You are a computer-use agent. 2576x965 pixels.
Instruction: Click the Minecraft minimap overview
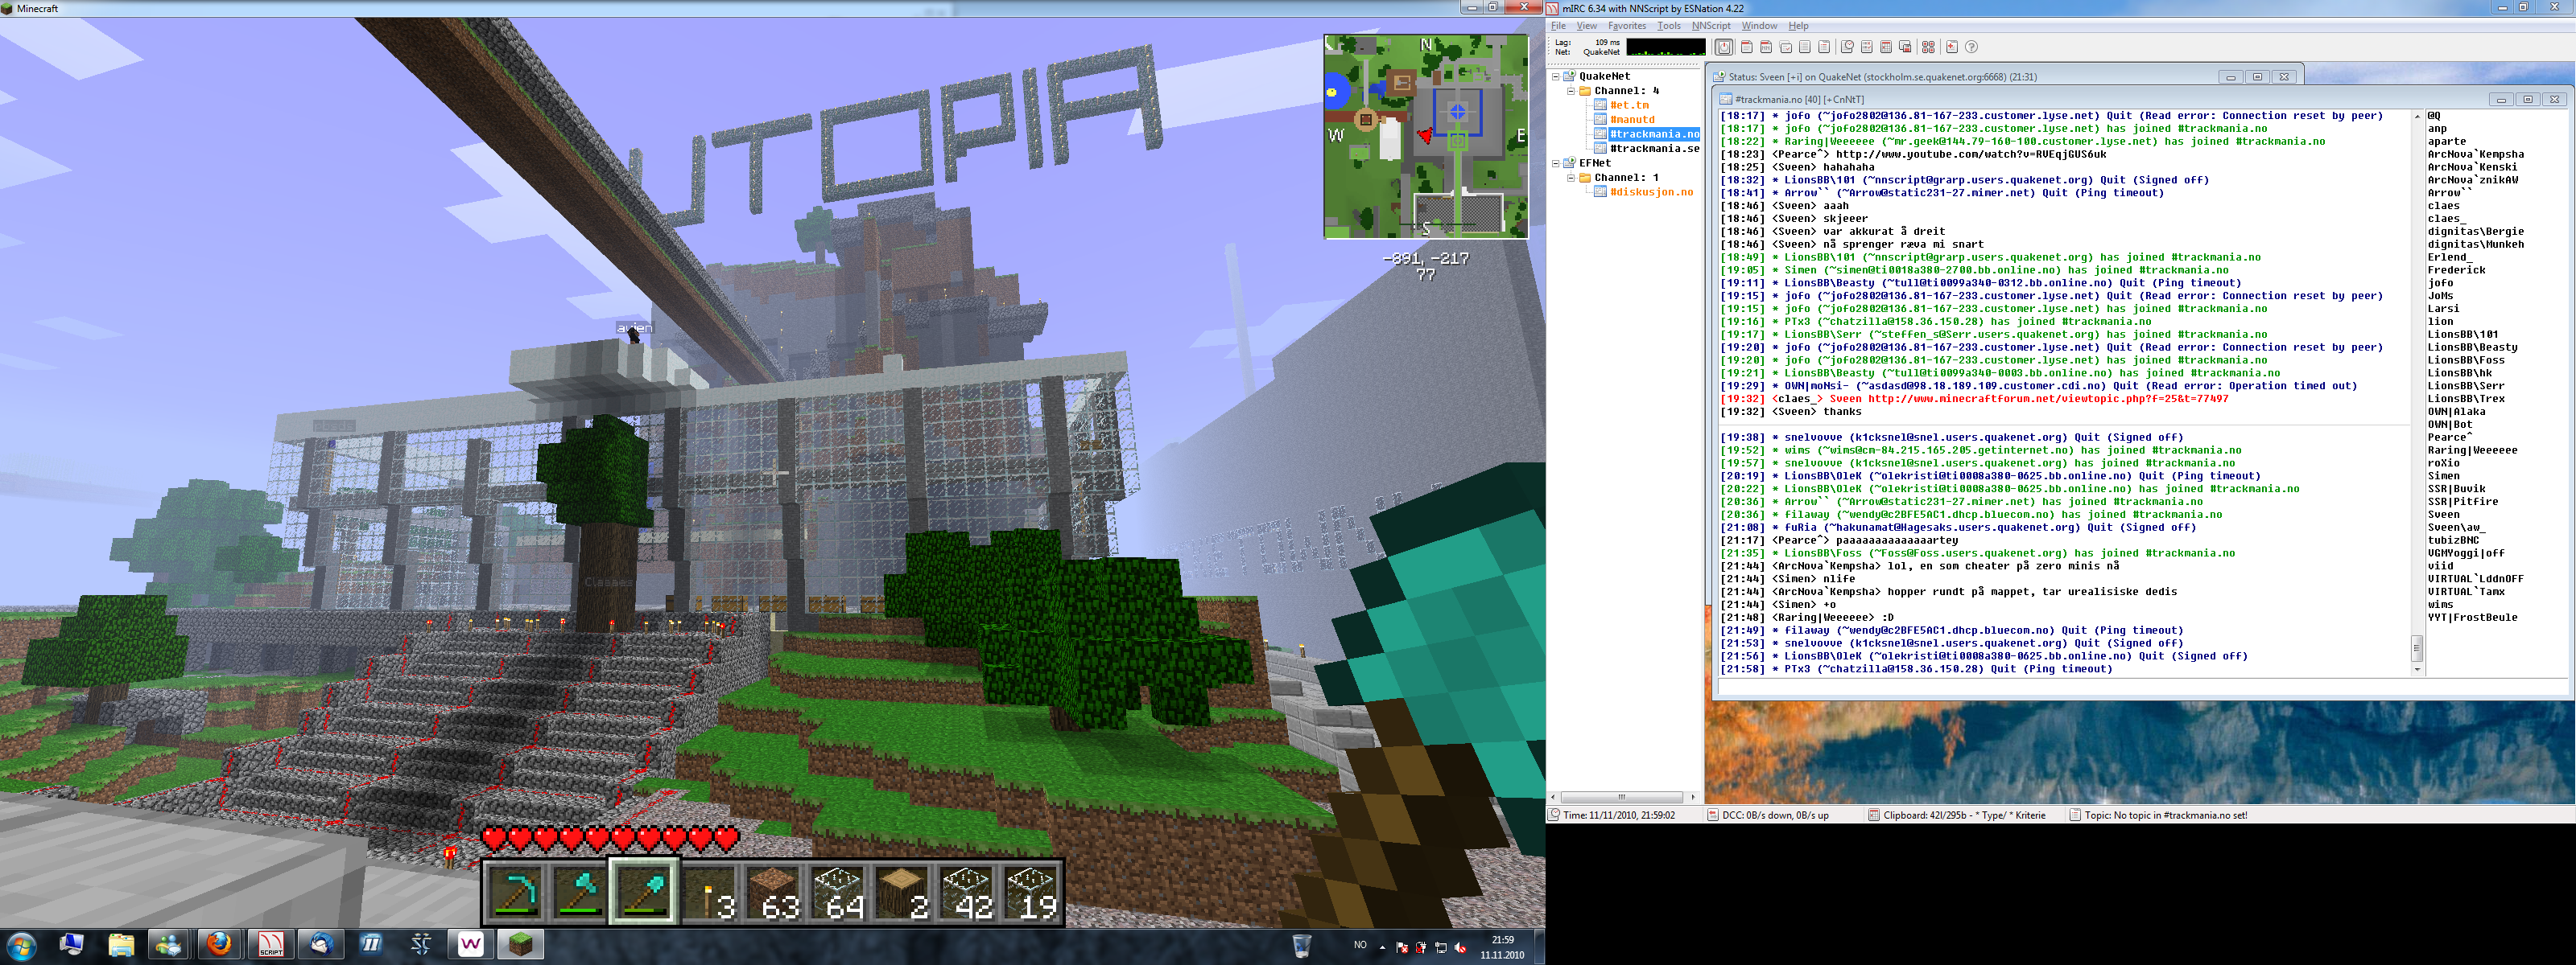point(1426,136)
